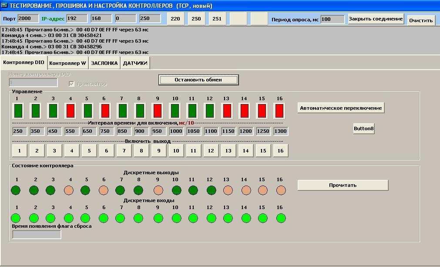440x267 pixels.
Task: Open the Контроллер W tab
Action: coord(67,63)
